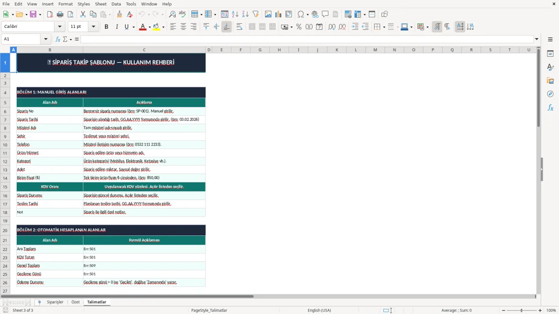The height and width of the screenshot is (314, 559).
Task: Toggle bold formatting
Action: click(106, 27)
